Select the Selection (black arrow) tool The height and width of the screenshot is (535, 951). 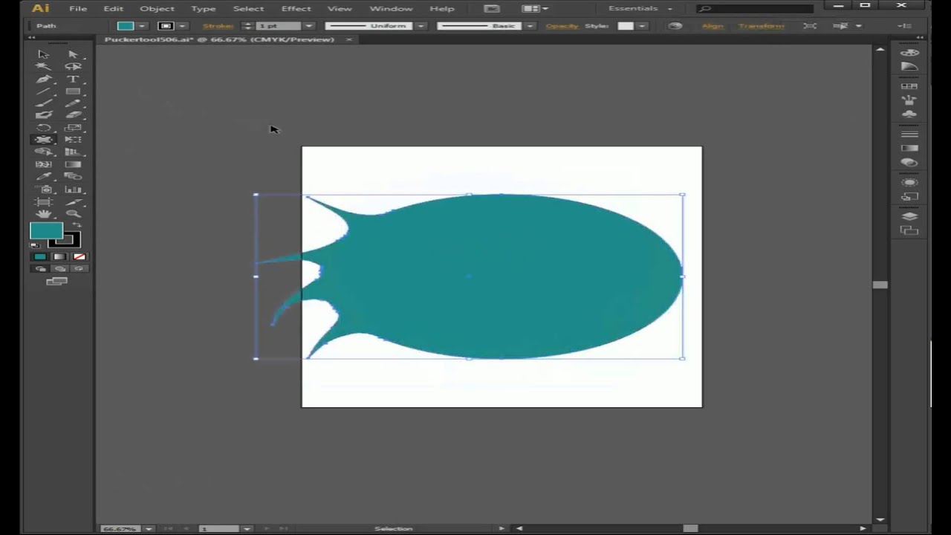coord(44,54)
